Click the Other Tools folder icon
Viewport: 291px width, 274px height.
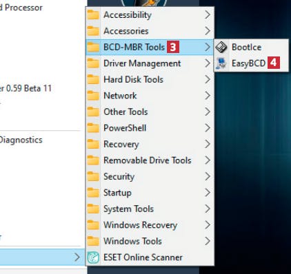pyautogui.click(x=93, y=112)
